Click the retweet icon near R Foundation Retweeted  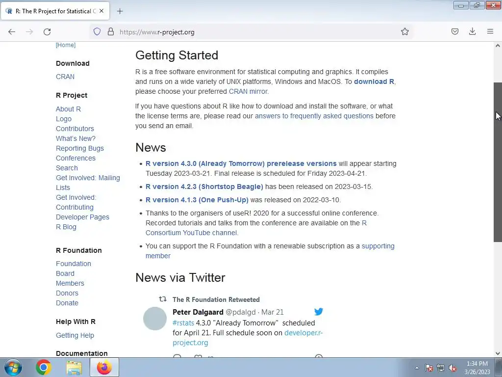tap(163, 299)
